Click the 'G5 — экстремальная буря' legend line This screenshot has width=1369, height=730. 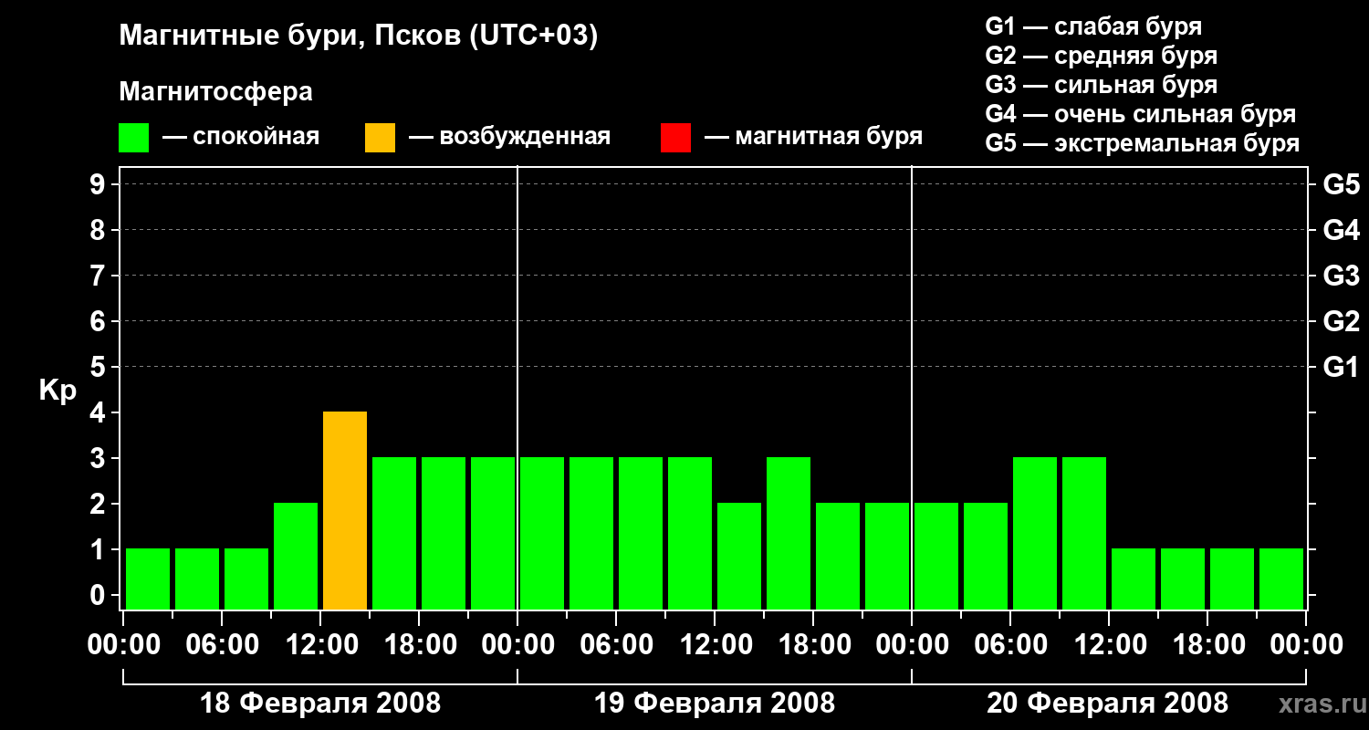click(x=1143, y=143)
